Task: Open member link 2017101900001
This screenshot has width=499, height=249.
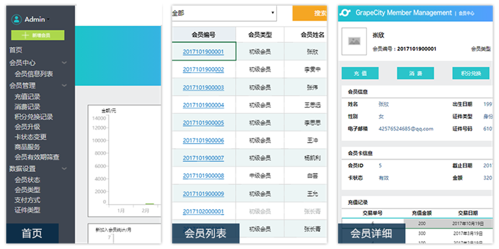Action: (203, 52)
